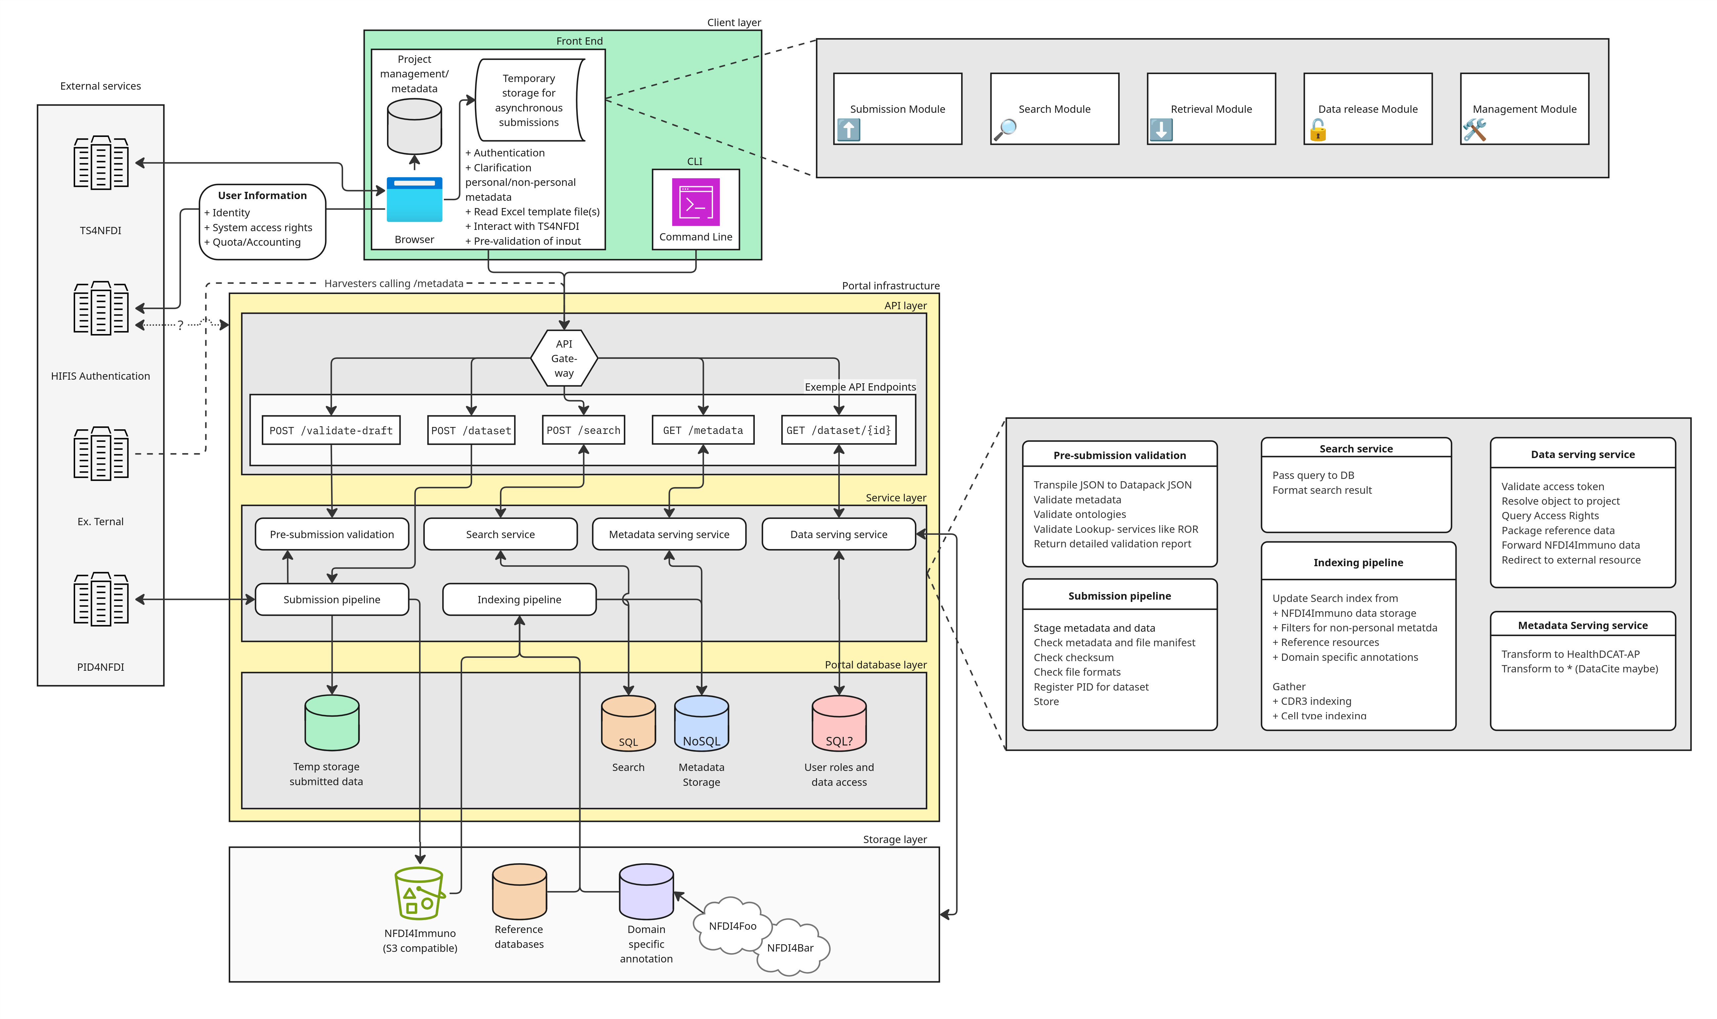1717x1019 pixels.
Task: Click the magnifier icon in Search Module
Action: tap(1005, 129)
